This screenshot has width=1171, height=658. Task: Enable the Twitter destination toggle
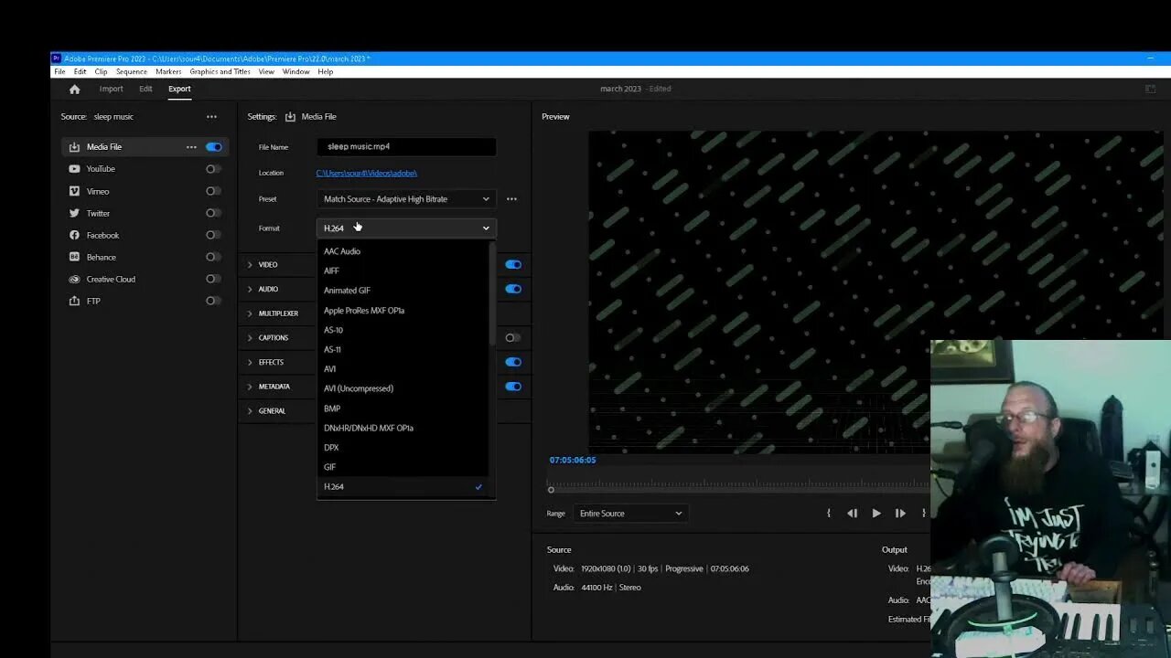[213, 213]
